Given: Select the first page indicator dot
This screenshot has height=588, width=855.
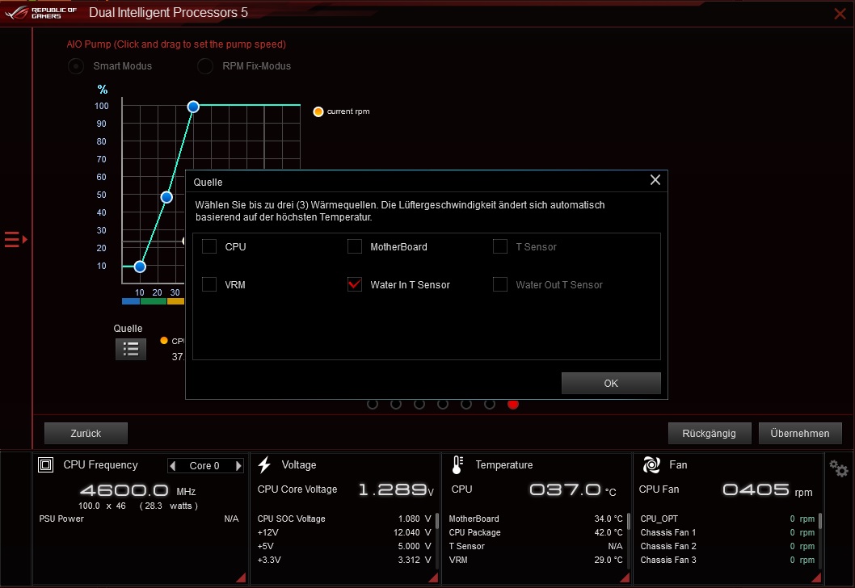Looking at the screenshot, I should click(x=373, y=404).
